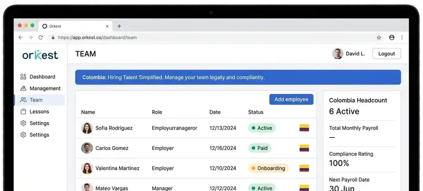The image size is (423, 191).
Task: Click the orkest logo in sidebar
Action: (40, 55)
